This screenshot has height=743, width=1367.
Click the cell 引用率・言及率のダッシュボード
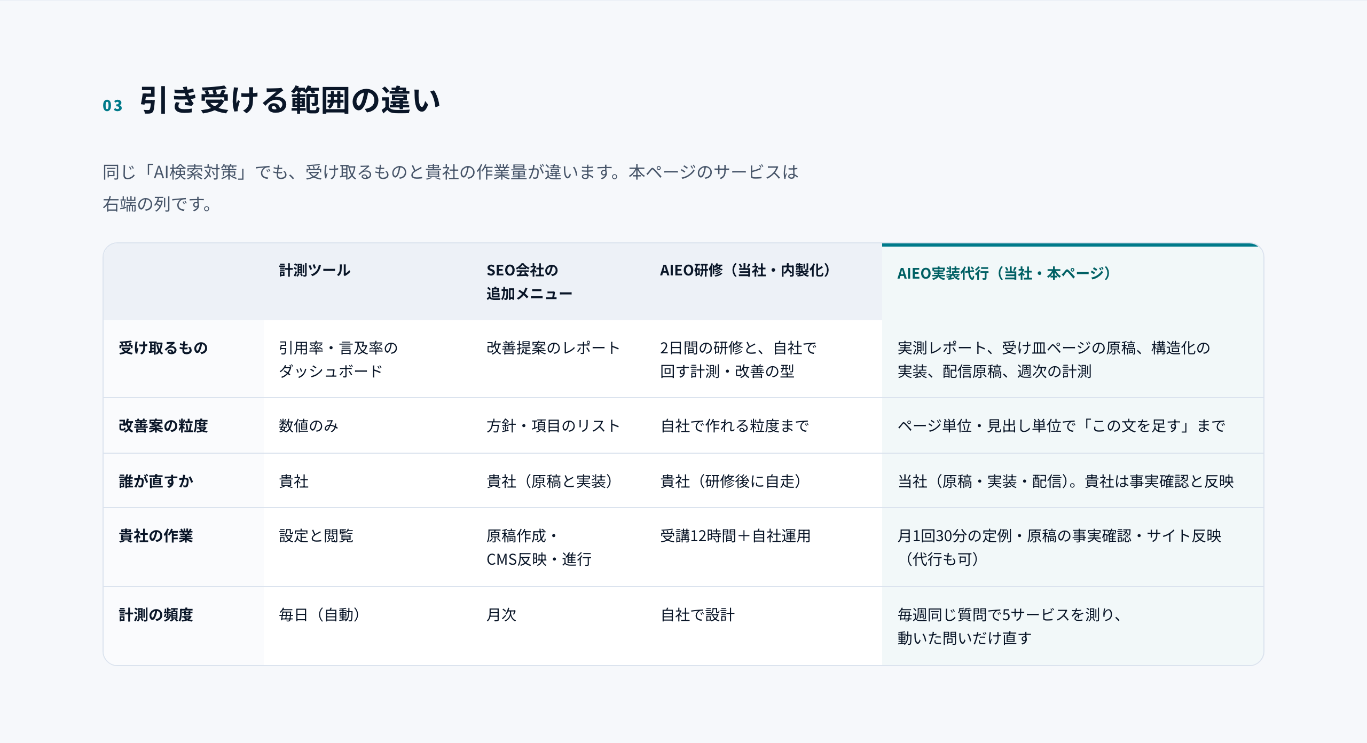339,360
